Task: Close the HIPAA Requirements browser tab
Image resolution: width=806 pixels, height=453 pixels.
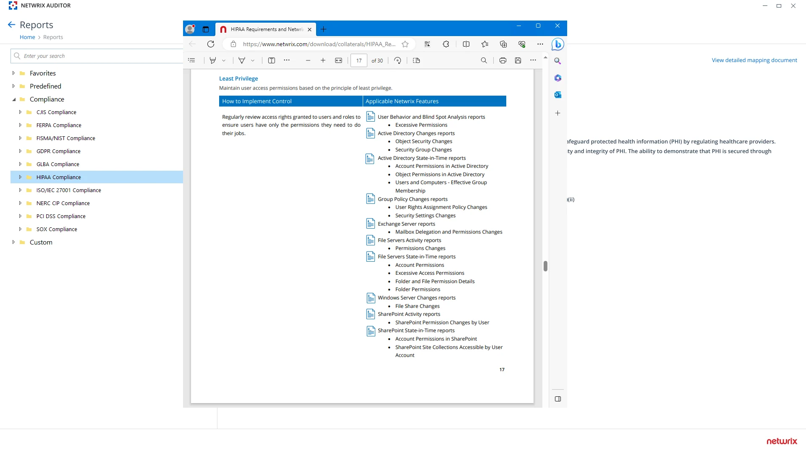Action: coord(309,29)
